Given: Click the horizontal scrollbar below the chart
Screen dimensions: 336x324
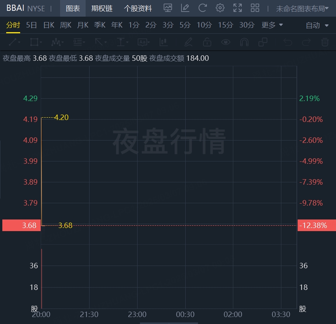Looking at the screenshot, I should pyautogui.click(x=169, y=323).
